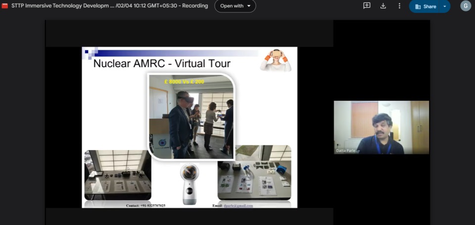Click the dparle@gmail.com email link
Screen dimensions: 475x225
pyautogui.click(x=238, y=206)
